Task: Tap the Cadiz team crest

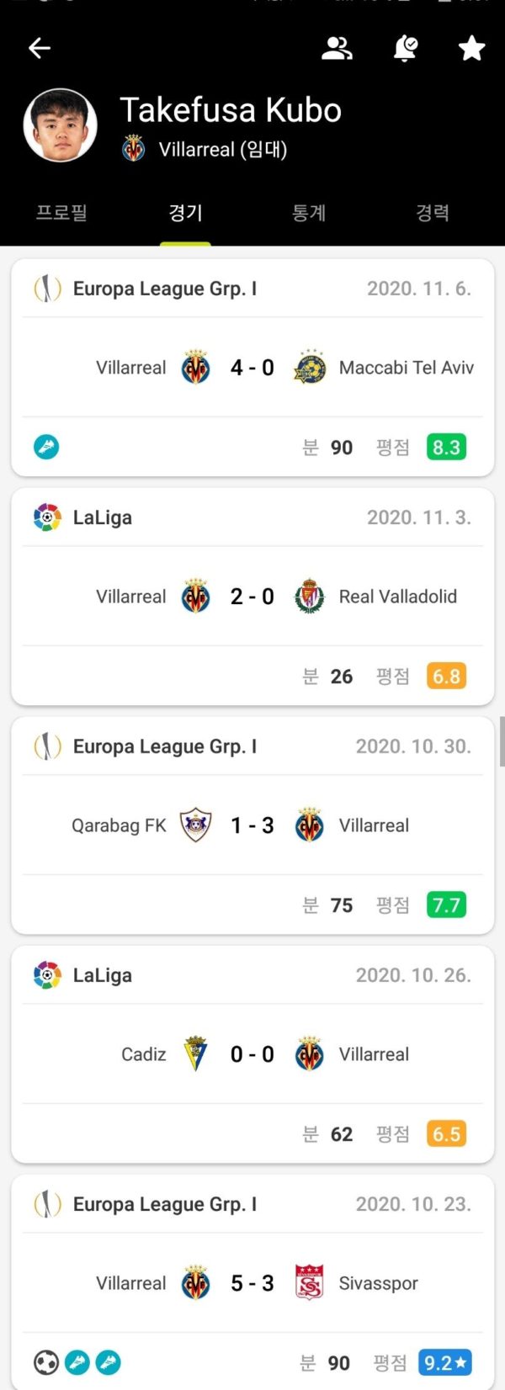Action: pos(195,1054)
